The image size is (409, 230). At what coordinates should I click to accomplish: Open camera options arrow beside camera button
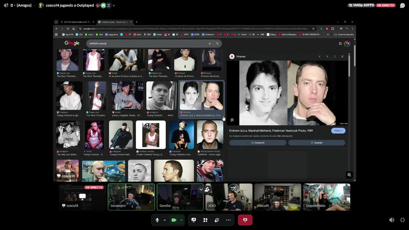click(x=181, y=220)
